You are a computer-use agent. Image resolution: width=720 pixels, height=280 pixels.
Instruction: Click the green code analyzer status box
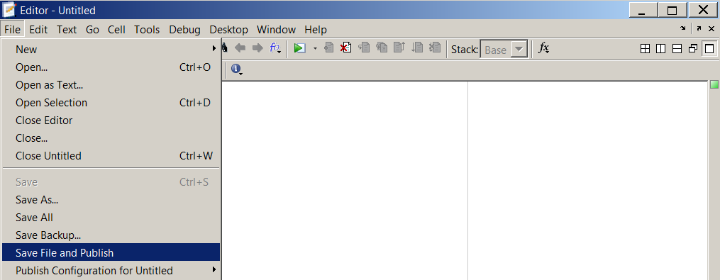click(x=714, y=84)
